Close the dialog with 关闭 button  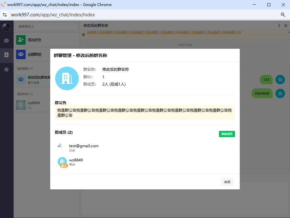click(x=227, y=182)
